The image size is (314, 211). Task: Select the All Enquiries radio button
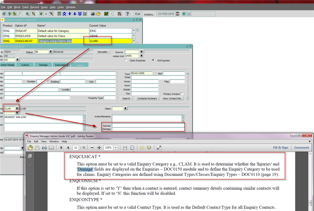click(153, 60)
